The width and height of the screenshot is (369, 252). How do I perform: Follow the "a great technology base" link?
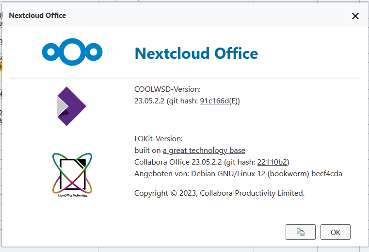point(204,151)
